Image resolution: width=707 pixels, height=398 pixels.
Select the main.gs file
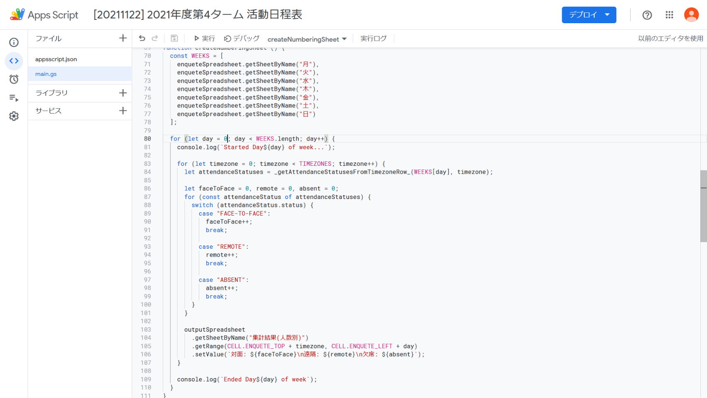pyautogui.click(x=46, y=74)
